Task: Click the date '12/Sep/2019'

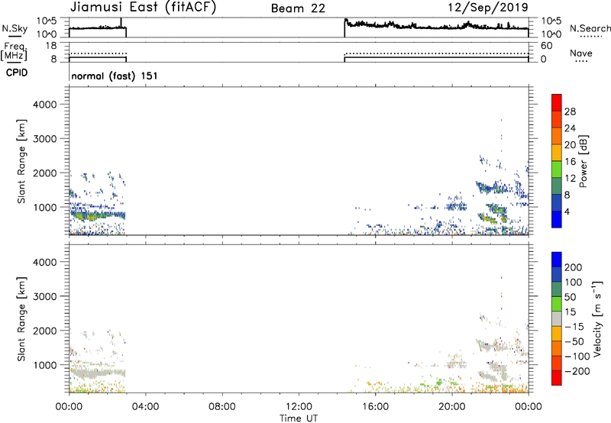Action: point(488,8)
